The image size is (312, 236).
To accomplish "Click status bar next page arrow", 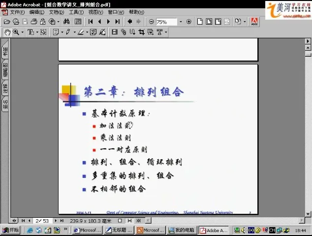I will (56, 221).
